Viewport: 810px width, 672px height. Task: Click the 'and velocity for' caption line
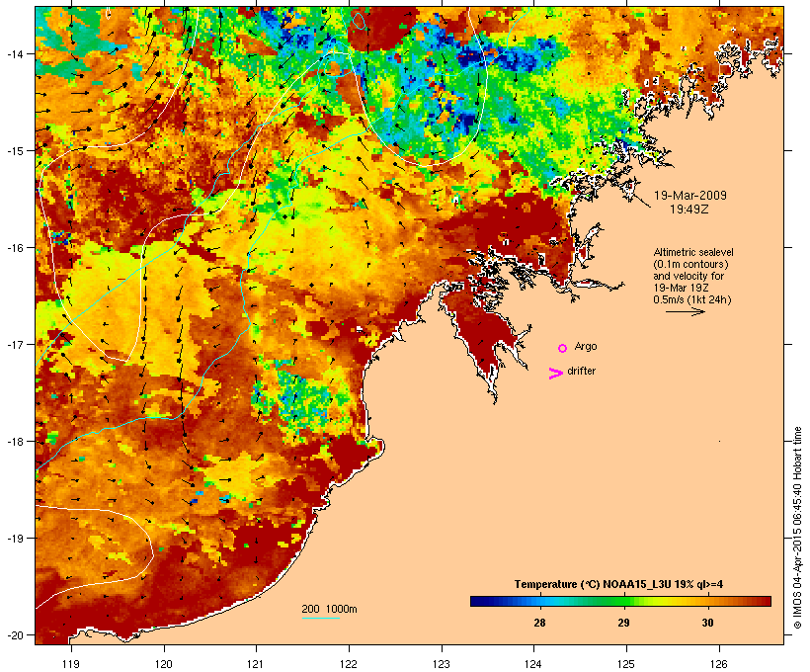tap(688, 276)
